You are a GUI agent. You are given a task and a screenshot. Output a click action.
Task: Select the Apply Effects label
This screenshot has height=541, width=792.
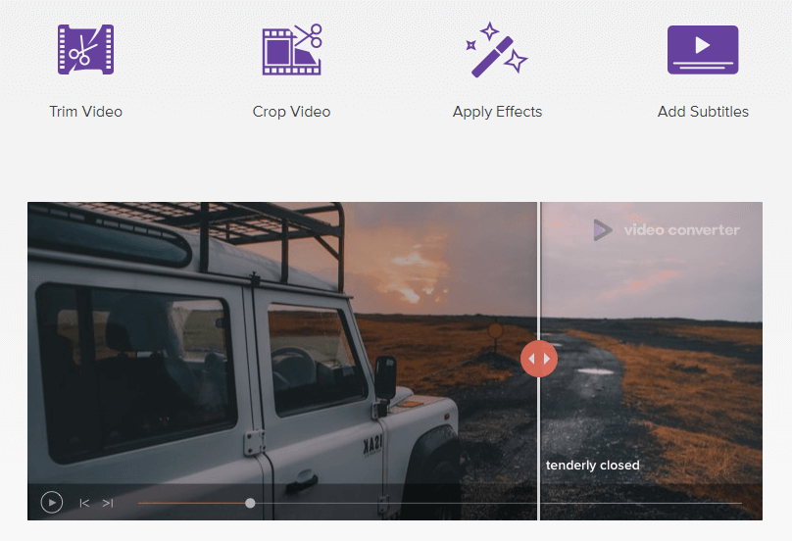pos(497,112)
